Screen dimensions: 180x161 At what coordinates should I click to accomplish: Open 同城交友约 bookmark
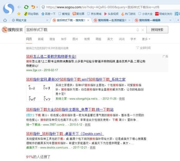click(164, 14)
